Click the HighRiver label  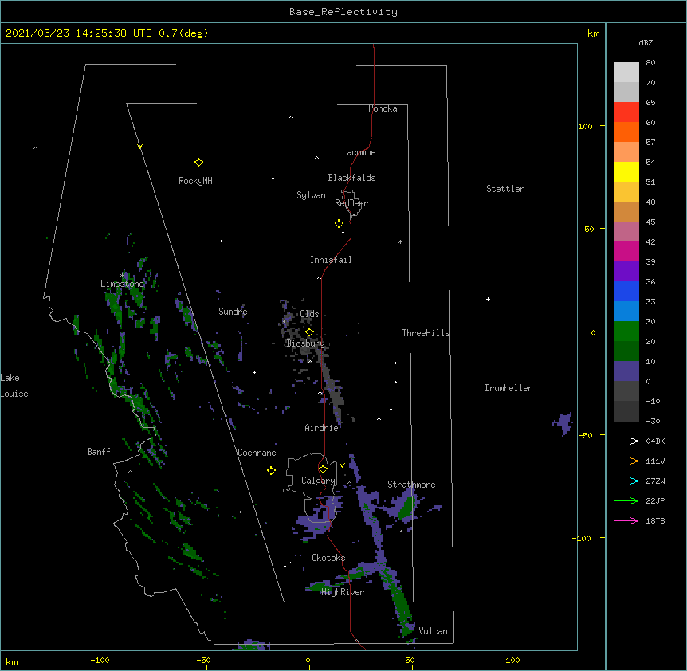(x=343, y=592)
